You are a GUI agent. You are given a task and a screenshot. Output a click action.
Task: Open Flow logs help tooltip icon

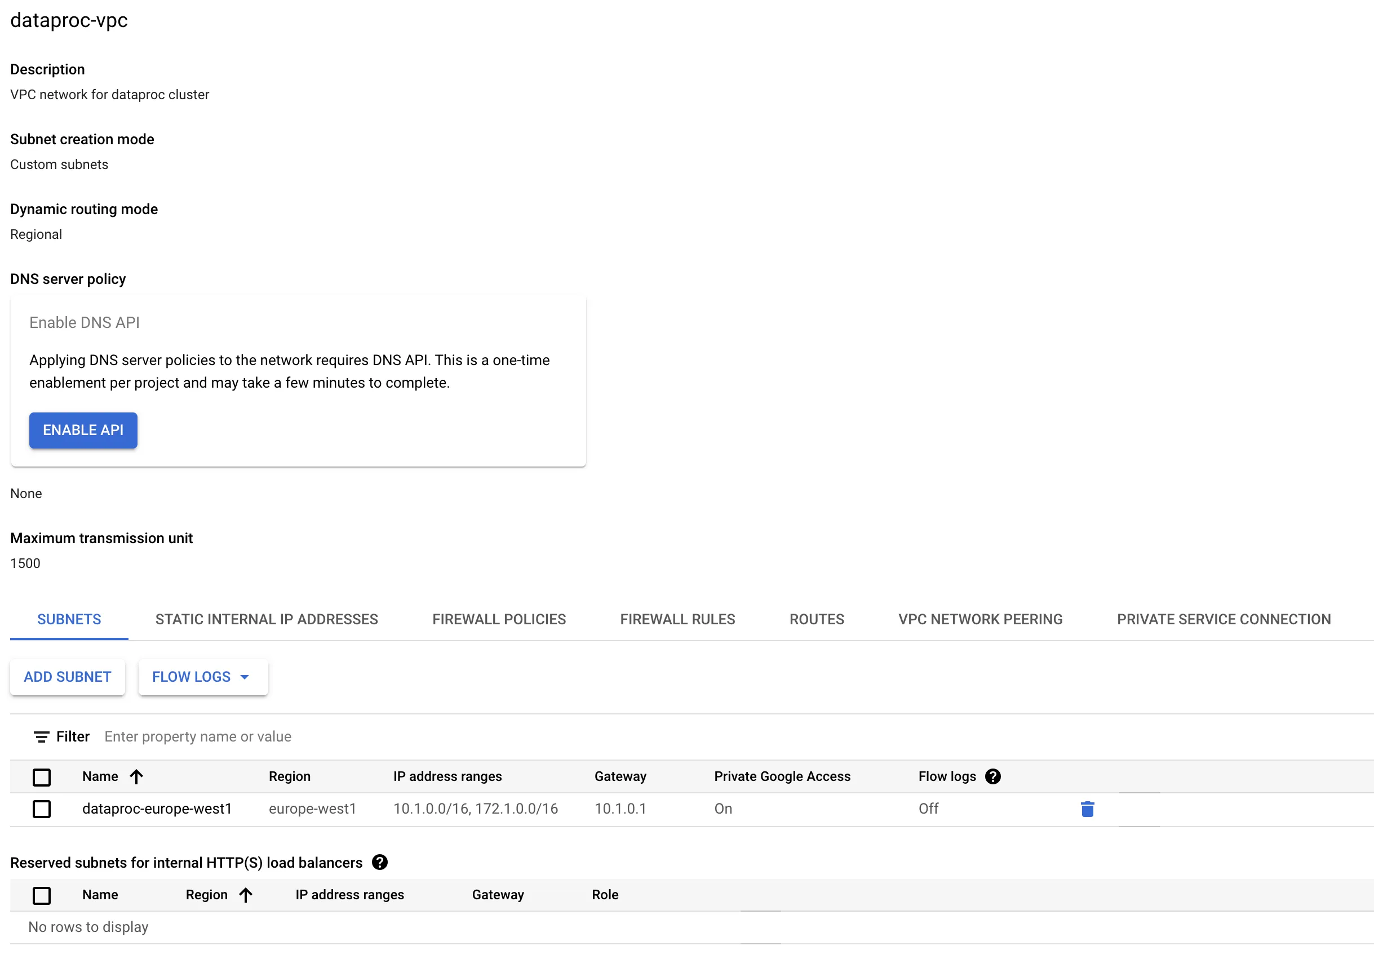click(x=992, y=776)
